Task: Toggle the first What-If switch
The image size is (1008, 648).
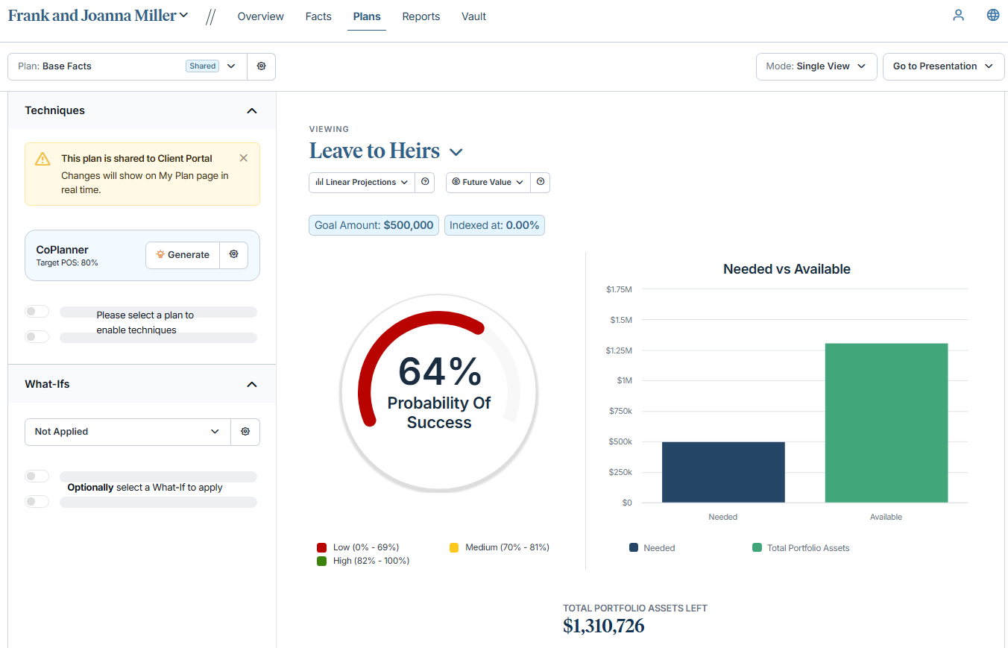Action: click(x=37, y=476)
